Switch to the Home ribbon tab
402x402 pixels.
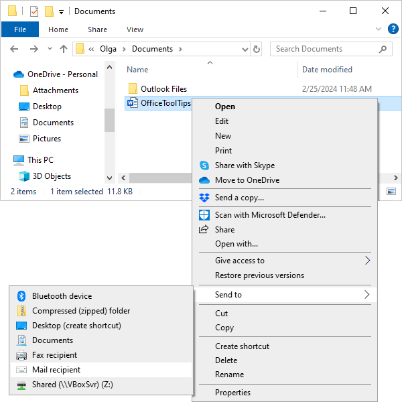click(58, 29)
